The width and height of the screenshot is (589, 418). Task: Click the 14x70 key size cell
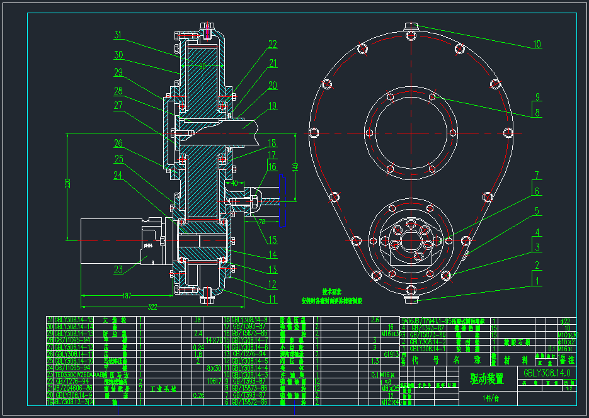pos(214,341)
